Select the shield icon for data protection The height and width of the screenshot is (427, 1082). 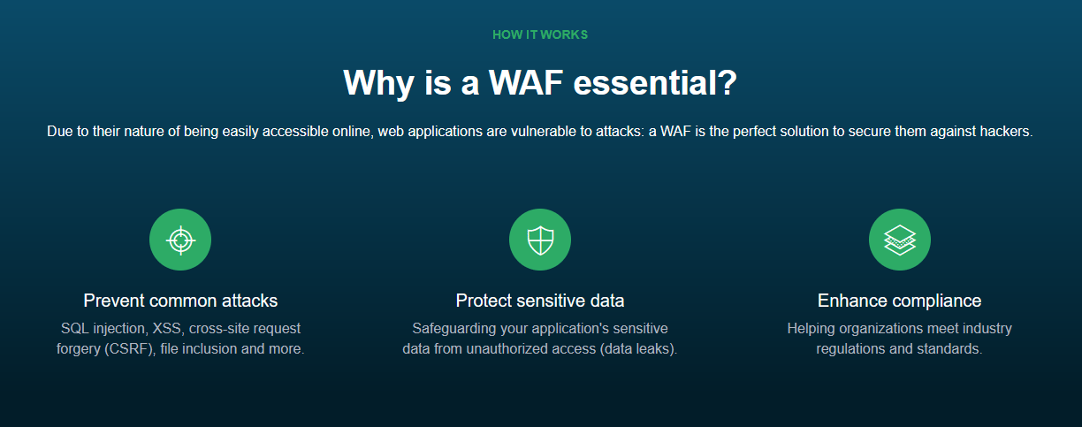coord(540,240)
